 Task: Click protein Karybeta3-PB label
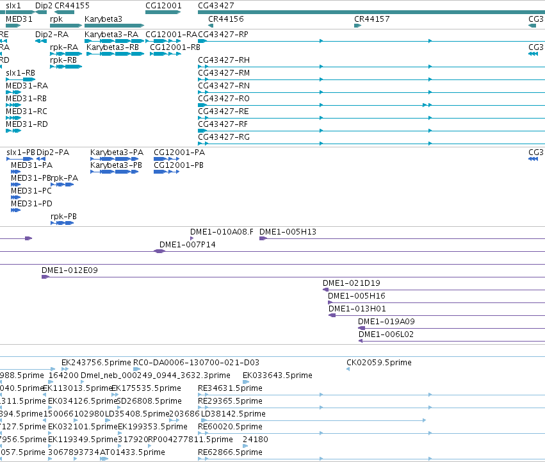(x=116, y=165)
